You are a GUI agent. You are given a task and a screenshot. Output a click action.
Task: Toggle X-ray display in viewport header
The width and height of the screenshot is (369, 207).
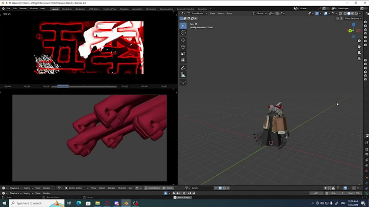340,13
